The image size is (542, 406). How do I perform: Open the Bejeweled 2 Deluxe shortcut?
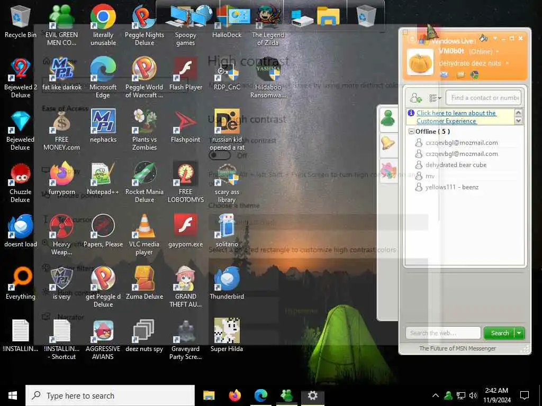click(21, 78)
